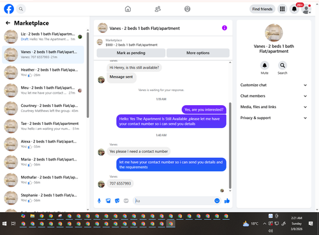Choose a GIF icon in composer
The image size is (319, 235).
[126, 201]
